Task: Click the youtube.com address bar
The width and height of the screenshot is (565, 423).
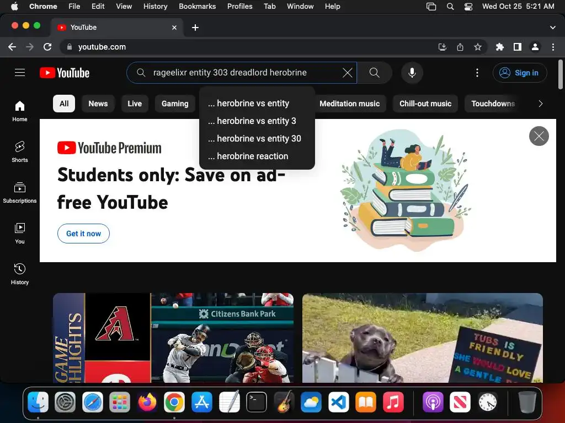Action: click(249, 47)
